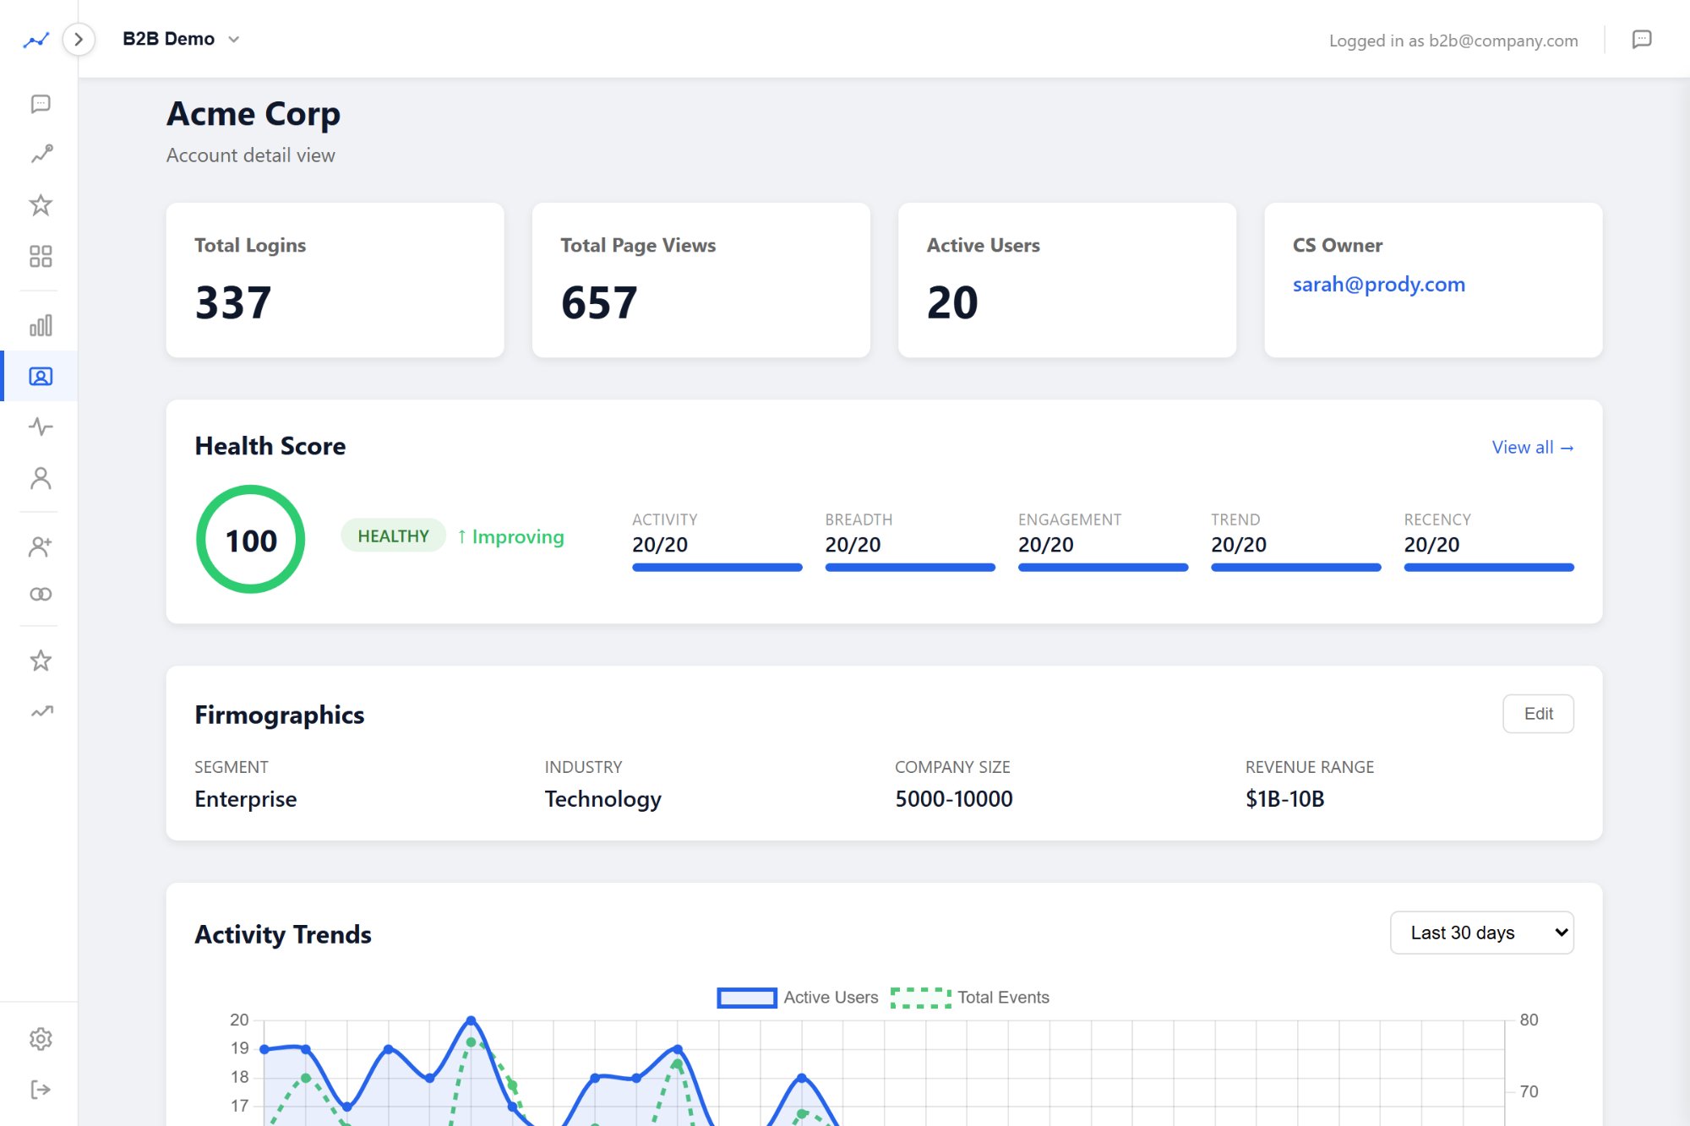Viewport: 1690px width, 1126px height.
Task: Log out using the sign-out icon
Action: [40, 1089]
